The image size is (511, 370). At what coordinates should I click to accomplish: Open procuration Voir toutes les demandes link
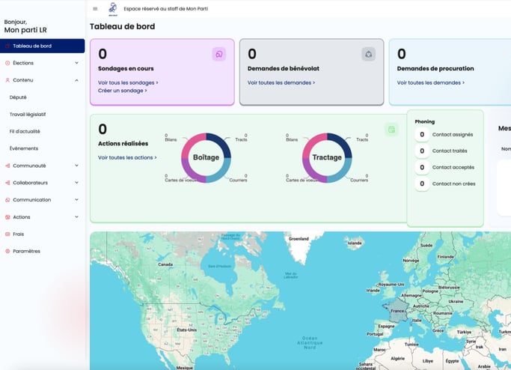pyautogui.click(x=431, y=83)
